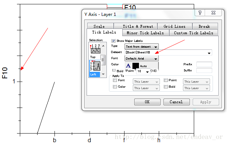
Task: Switch to the Grid Lines tab
Action: tap(175, 26)
